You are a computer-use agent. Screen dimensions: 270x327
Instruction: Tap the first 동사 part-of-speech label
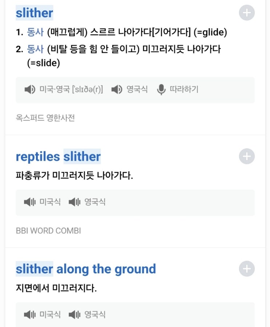pyautogui.click(x=35, y=32)
